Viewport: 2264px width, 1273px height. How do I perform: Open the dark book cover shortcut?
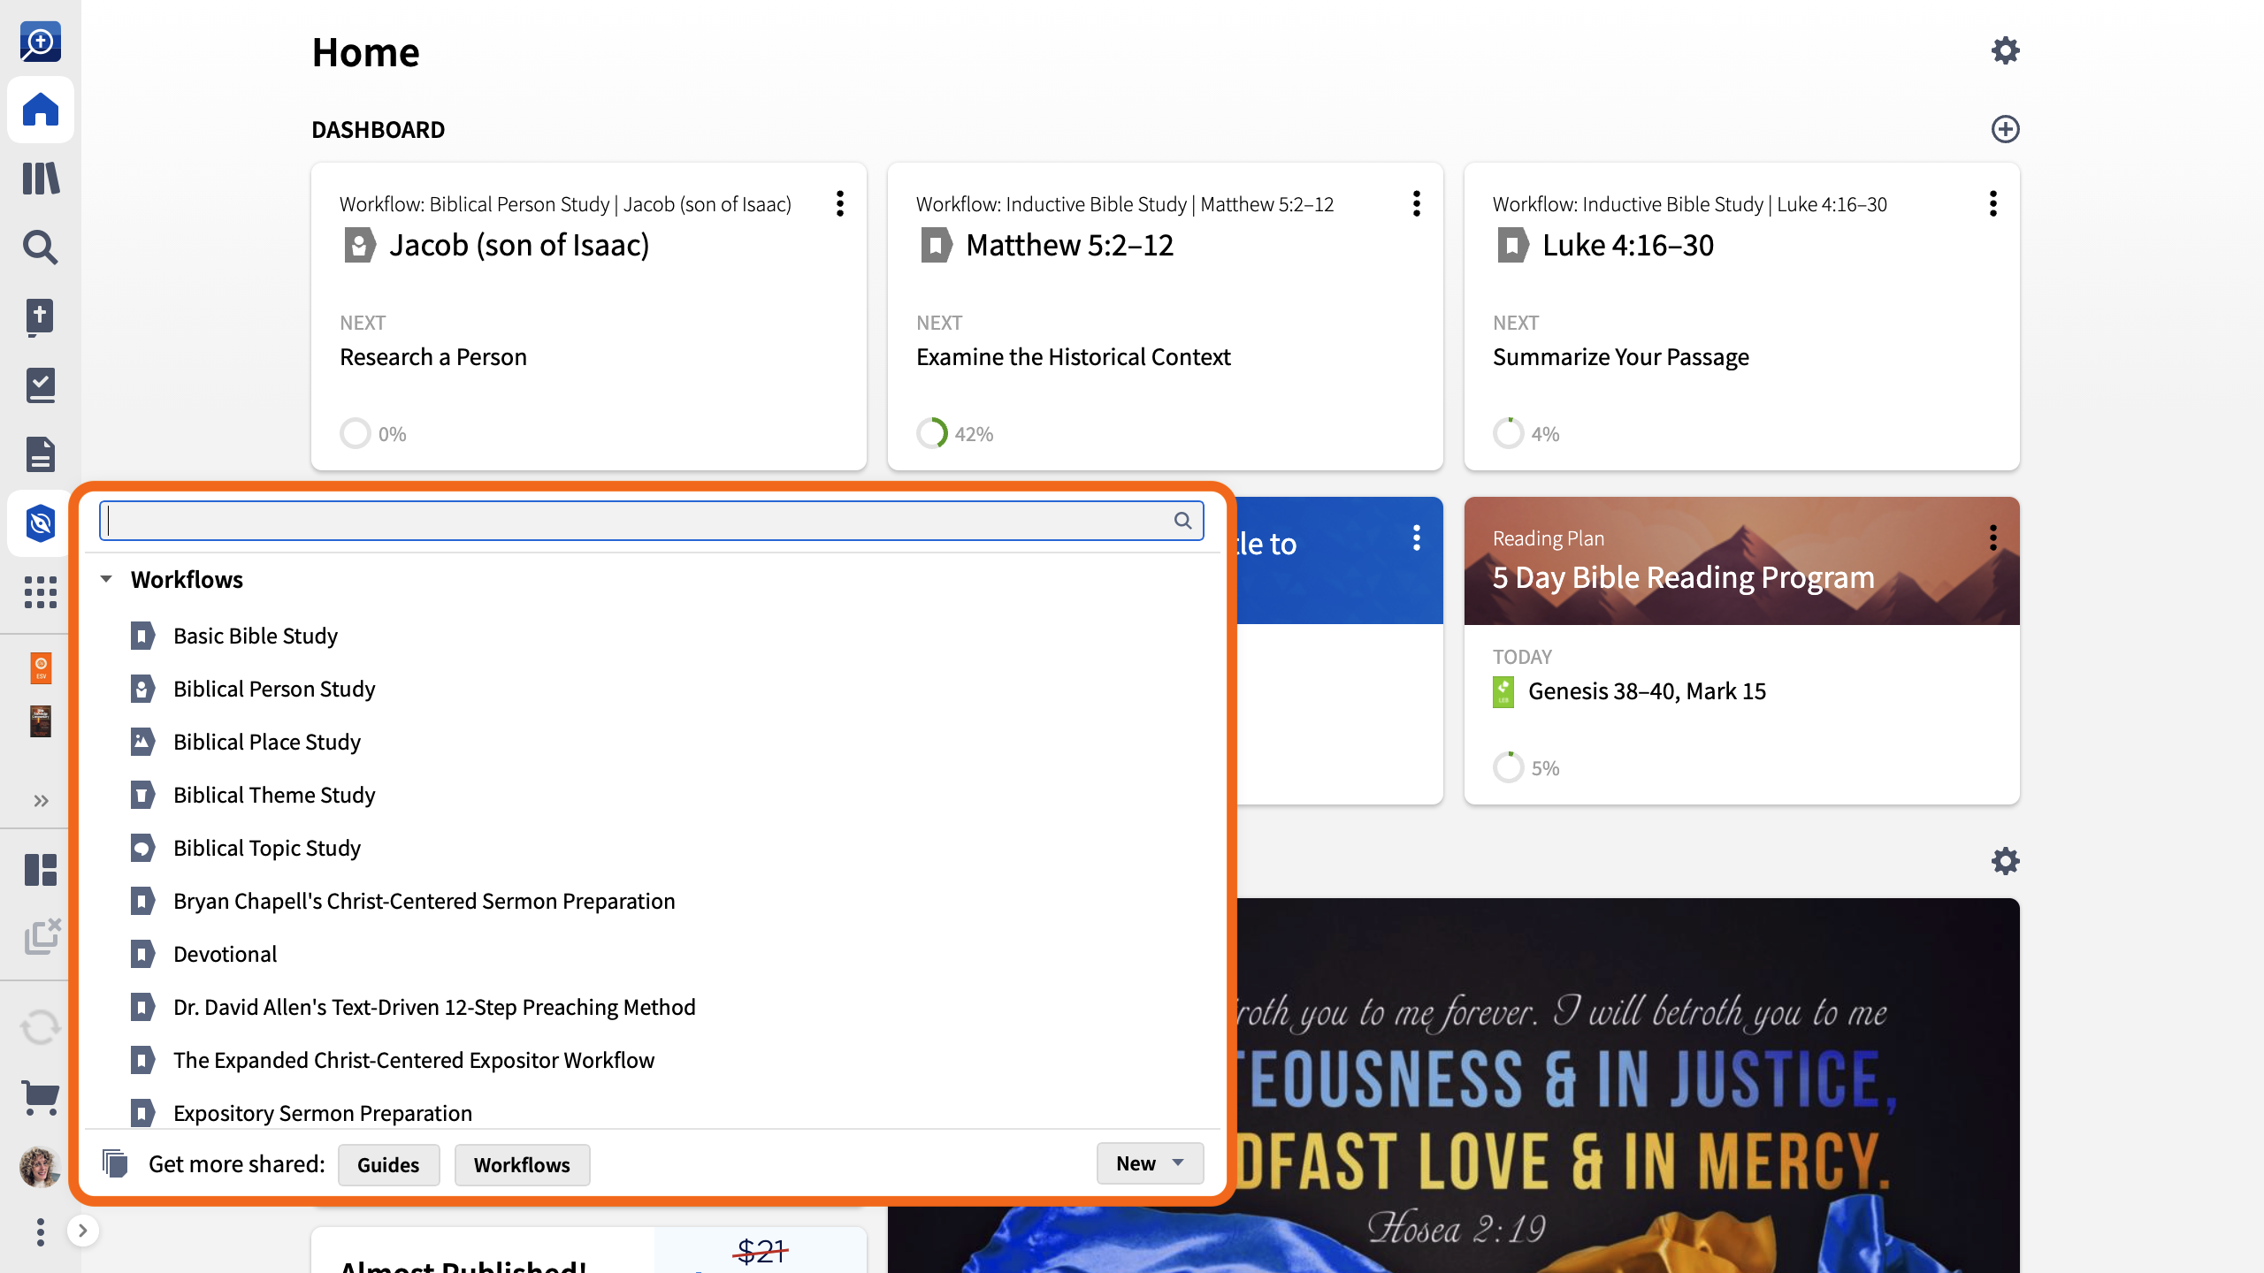tap(41, 720)
